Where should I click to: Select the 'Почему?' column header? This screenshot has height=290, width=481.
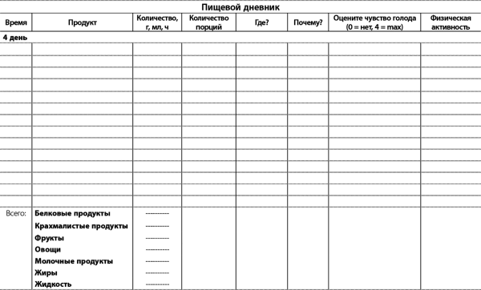point(308,22)
